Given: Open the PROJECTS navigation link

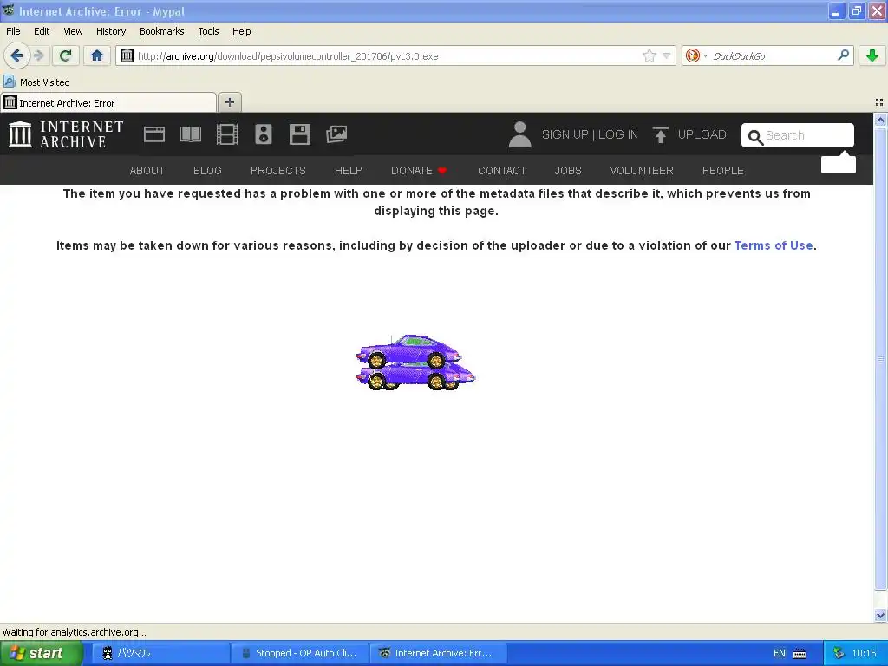Looking at the screenshot, I should pyautogui.click(x=278, y=171).
